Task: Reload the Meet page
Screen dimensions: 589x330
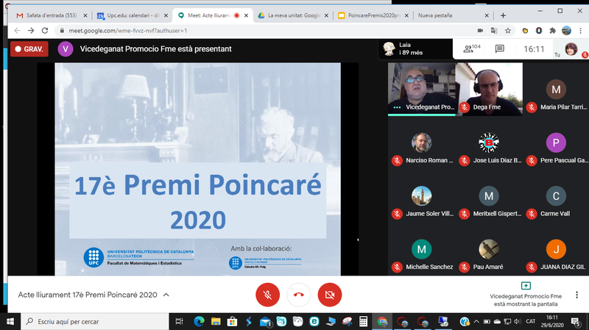Action: pos(48,30)
